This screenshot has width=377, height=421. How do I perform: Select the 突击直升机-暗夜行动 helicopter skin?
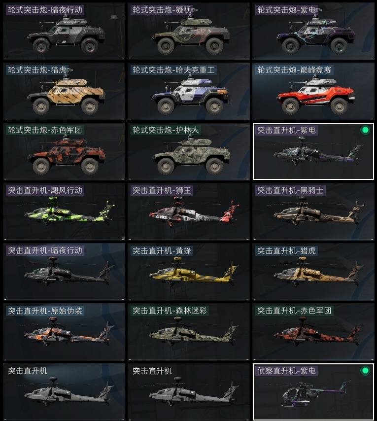pyautogui.click(x=64, y=272)
